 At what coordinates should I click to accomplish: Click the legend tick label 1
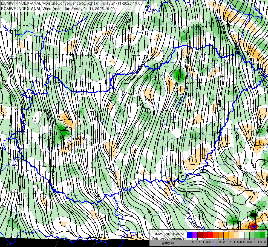255,242
